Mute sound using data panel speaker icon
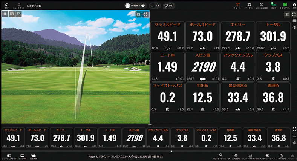297x161 pixels. 294,28
